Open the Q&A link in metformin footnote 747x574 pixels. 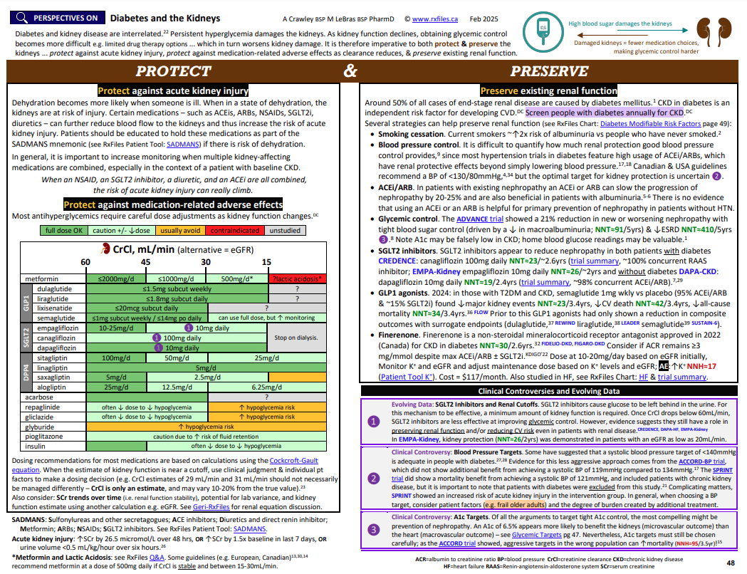tap(156, 558)
